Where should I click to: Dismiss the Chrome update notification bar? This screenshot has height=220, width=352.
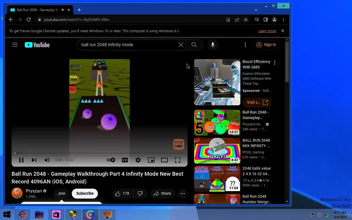point(283,31)
